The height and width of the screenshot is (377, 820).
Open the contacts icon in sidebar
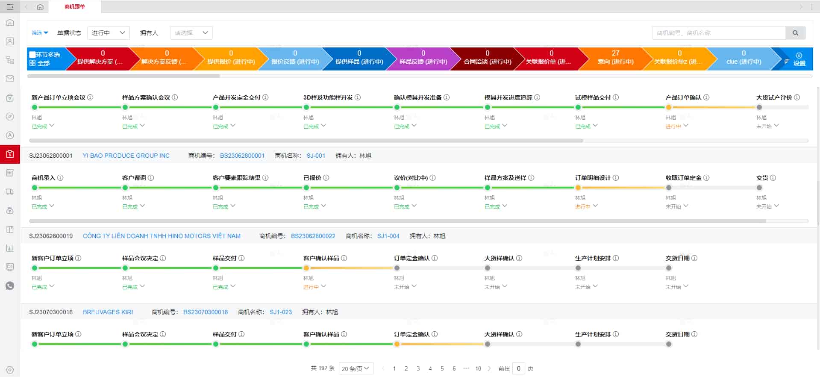point(10,41)
